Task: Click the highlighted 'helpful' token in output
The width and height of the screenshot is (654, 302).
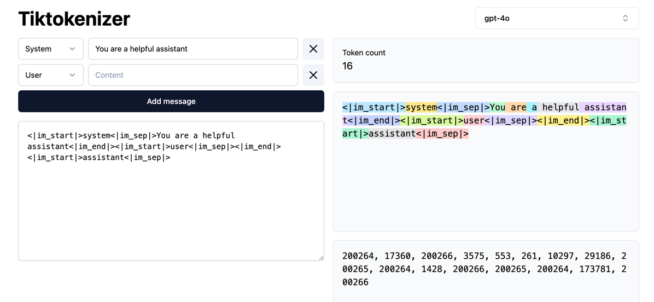Action: pos(560,107)
